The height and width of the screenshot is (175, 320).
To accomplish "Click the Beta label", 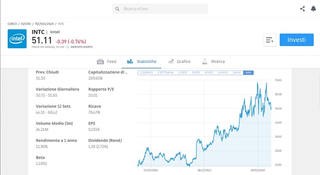I will click(x=40, y=158).
